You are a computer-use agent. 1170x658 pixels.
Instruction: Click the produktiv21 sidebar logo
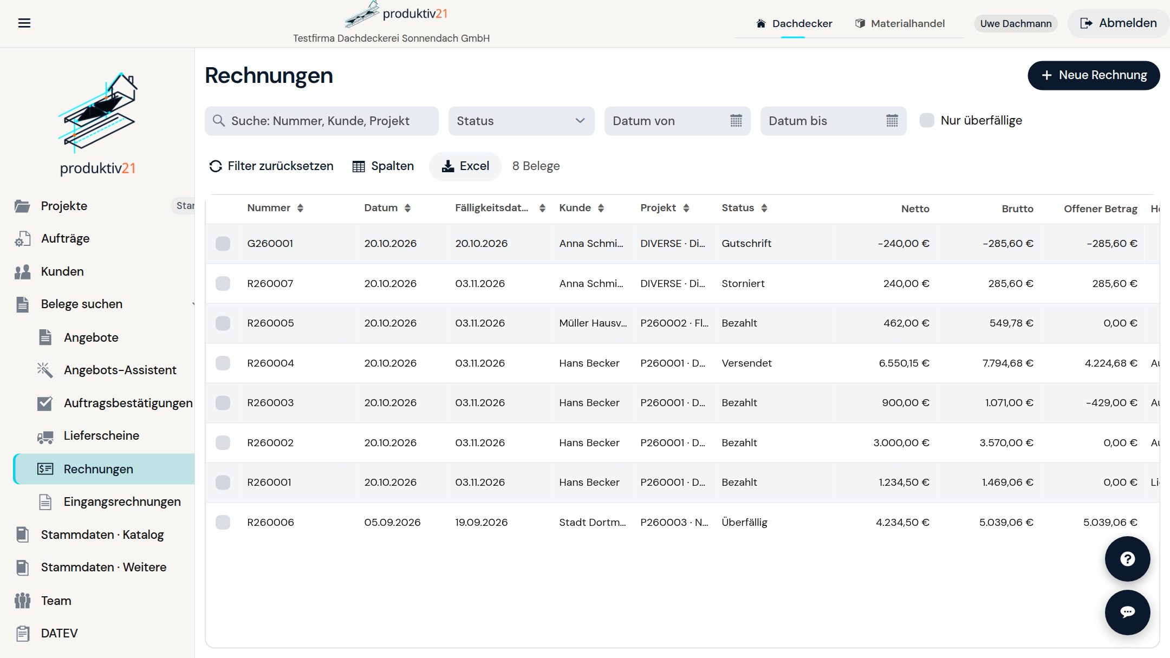(x=97, y=123)
